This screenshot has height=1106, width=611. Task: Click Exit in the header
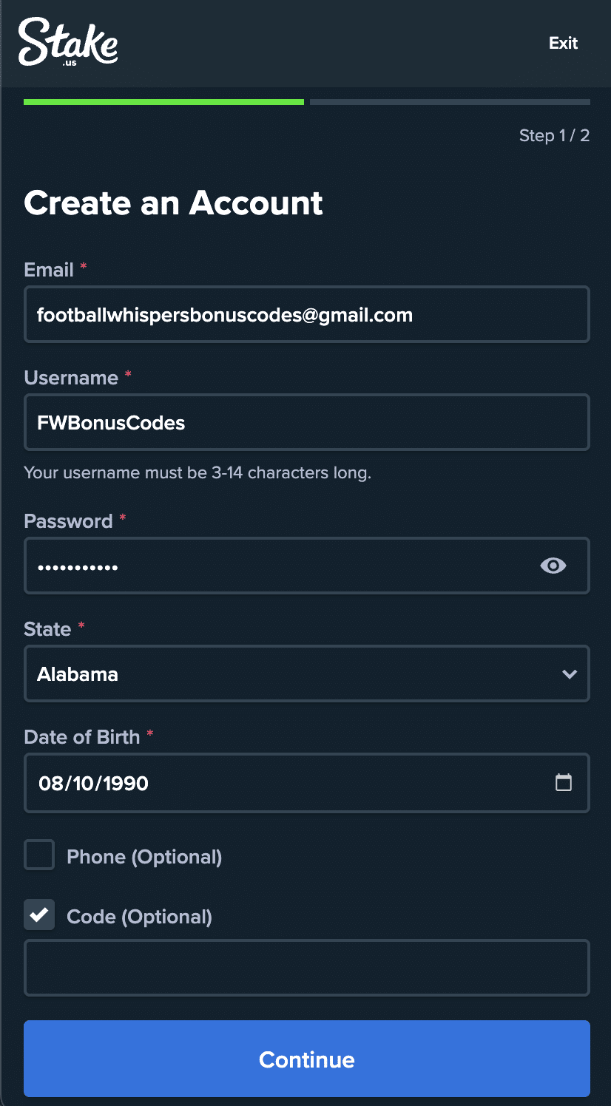[563, 43]
